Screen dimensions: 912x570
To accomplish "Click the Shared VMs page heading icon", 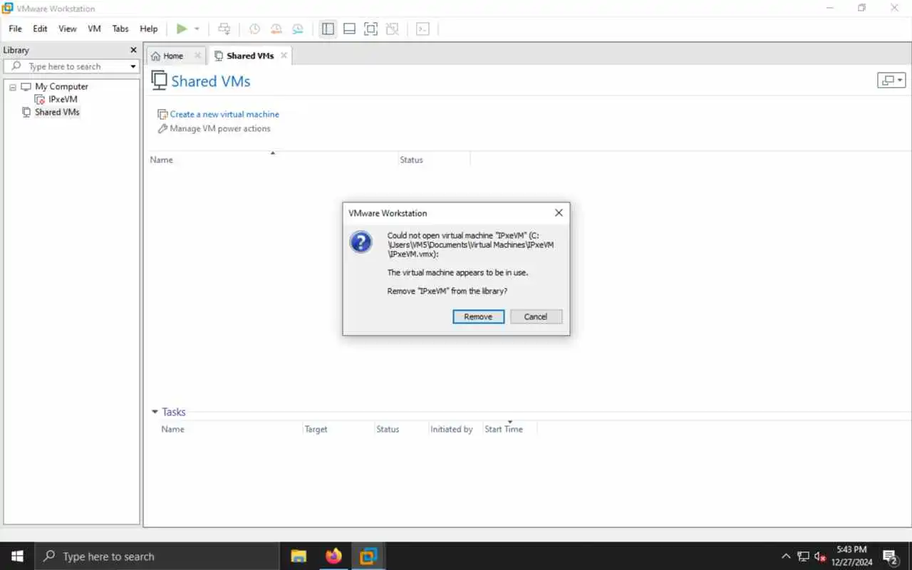I will [x=159, y=81].
